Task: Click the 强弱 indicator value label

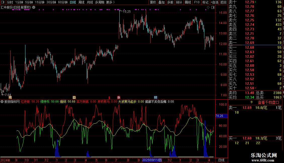Action: pyautogui.click(x=68, y=102)
